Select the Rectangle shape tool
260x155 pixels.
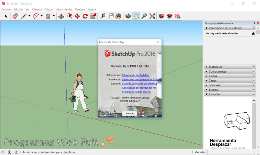point(48,16)
